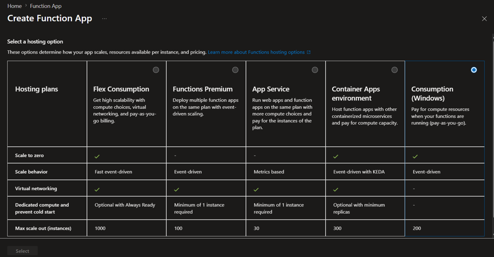This screenshot has width=494, height=257.
Task: Click Virtual networking checkmark for App Service
Action: [x=256, y=189]
